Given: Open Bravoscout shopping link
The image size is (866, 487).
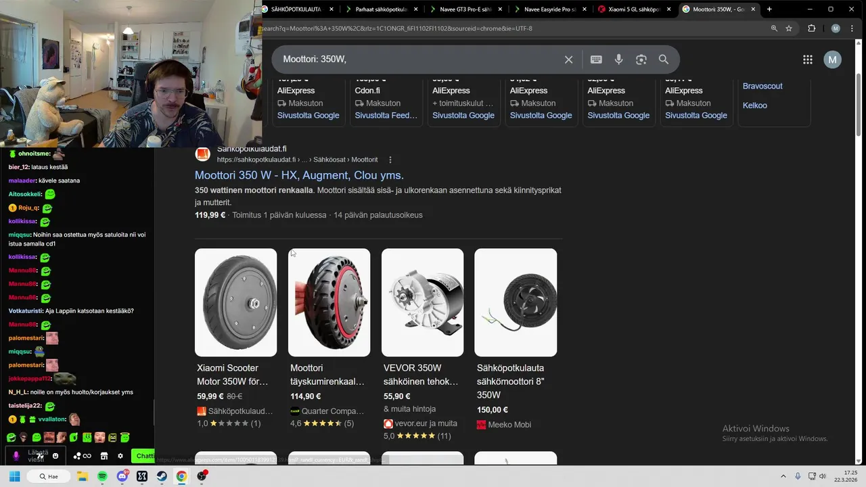Looking at the screenshot, I should tap(762, 86).
